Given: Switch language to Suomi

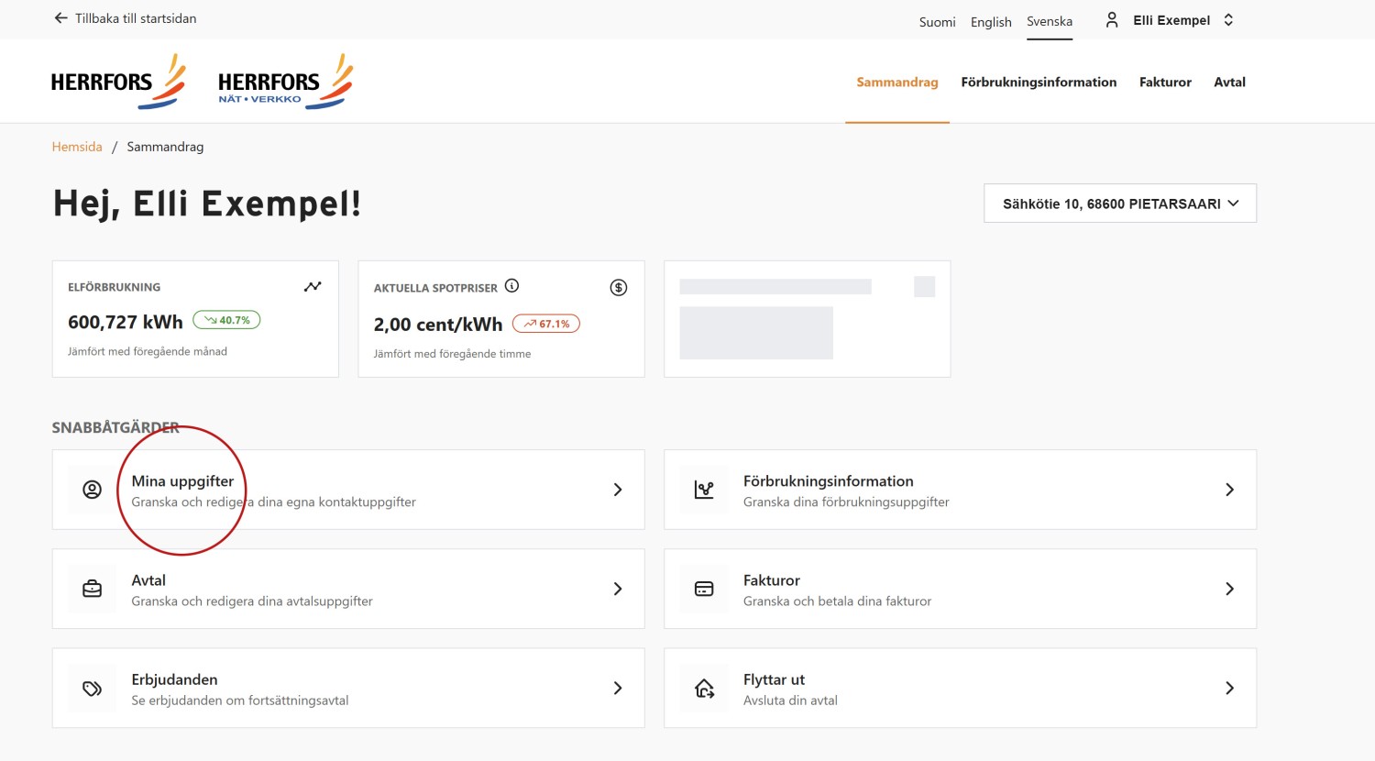Looking at the screenshot, I should tap(937, 22).
